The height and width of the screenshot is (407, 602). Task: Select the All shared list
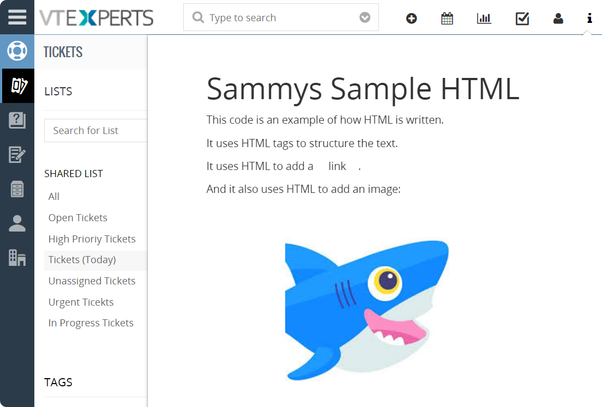(x=54, y=196)
